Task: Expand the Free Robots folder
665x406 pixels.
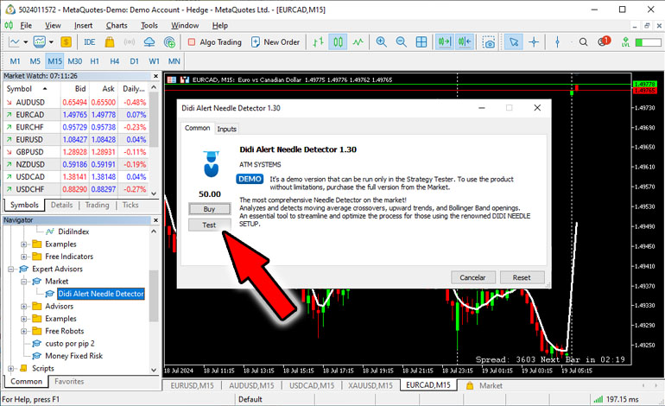Action: 24,331
